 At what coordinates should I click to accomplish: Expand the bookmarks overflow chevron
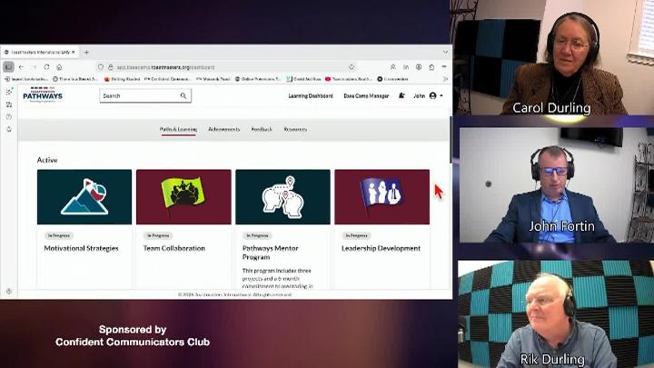(x=445, y=79)
